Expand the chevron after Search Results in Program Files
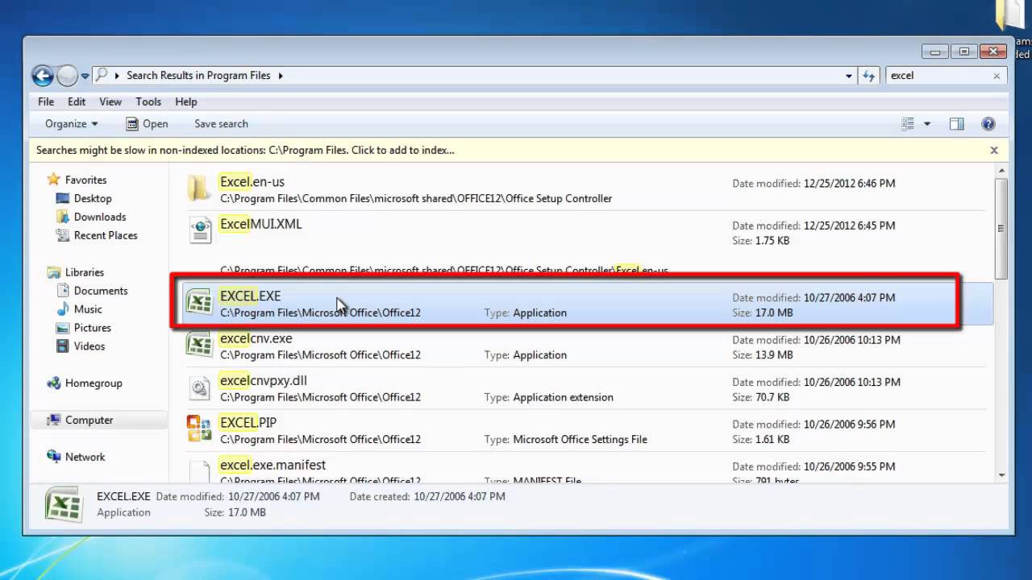The width and height of the screenshot is (1032, 580). click(281, 76)
